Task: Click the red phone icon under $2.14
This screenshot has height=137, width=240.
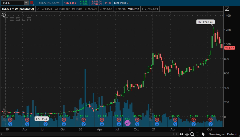Action: pos(83,119)
